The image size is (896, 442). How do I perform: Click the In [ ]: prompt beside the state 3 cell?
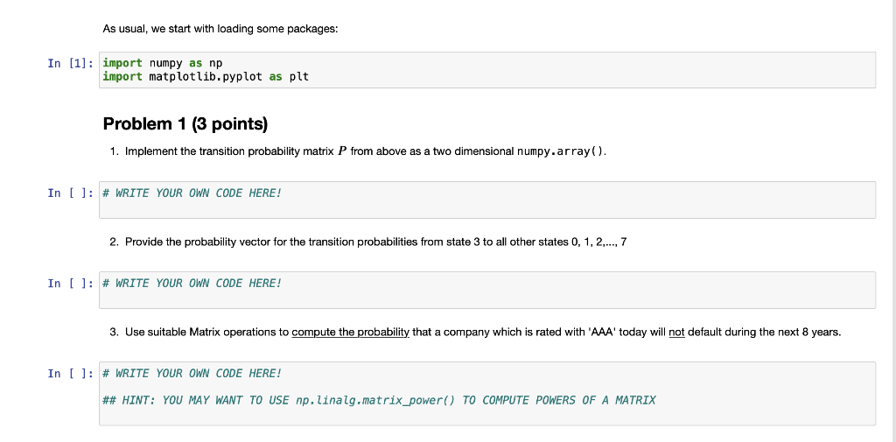pos(70,283)
